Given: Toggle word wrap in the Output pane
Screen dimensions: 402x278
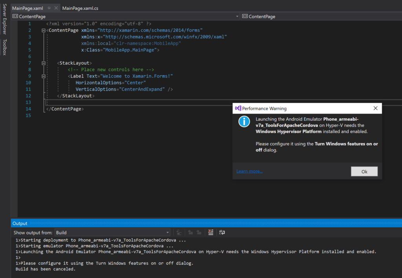Looking at the screenshot, I should (x=222, y=232).
